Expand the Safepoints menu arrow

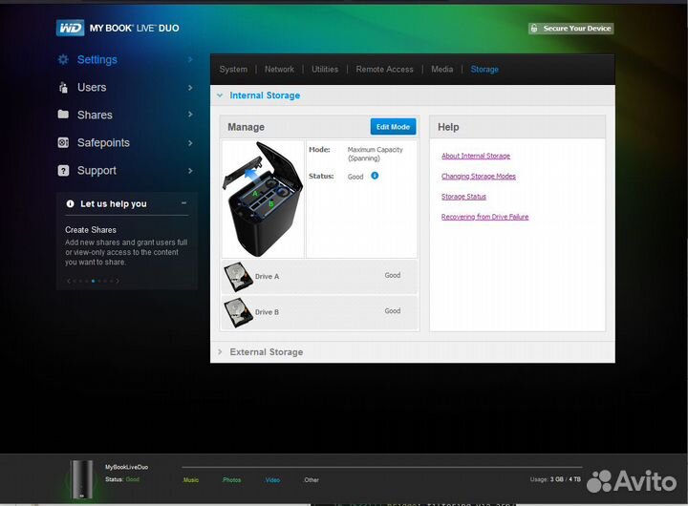[x=190, y=143]
